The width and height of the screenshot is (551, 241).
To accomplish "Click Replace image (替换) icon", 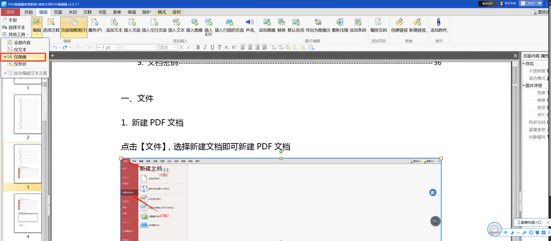I will (x=281, y=22).
